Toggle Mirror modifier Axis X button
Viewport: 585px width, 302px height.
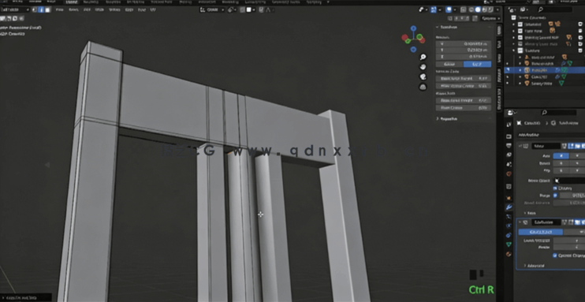click(x=561, y=155)
